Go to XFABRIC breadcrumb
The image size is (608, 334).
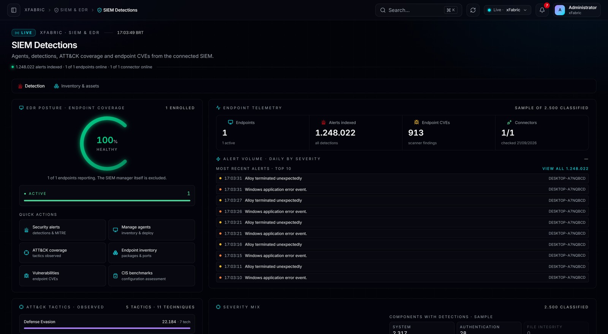click(35, 10)
